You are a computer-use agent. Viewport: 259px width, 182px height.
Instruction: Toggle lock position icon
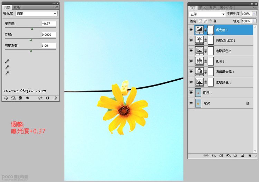210,21
